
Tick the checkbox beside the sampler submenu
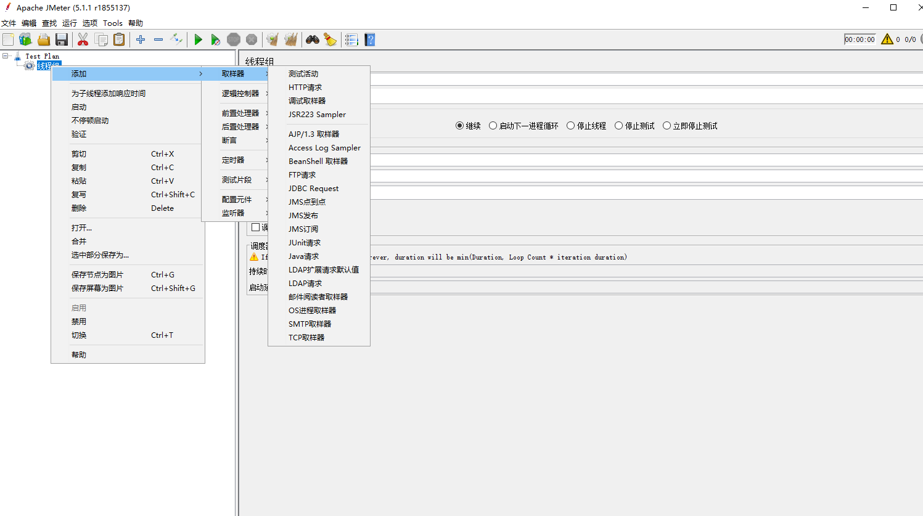click(x=256, y=227)
